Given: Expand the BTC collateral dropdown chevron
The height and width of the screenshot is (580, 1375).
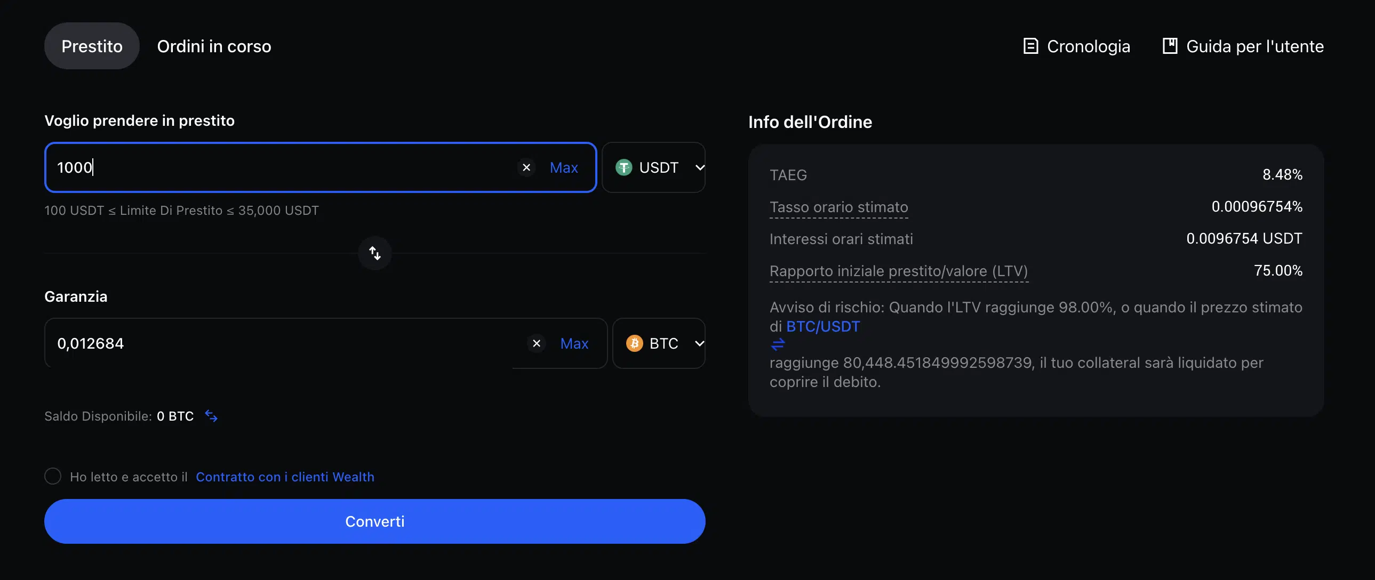Looking at the screenshot, I should pyautogui.click(x=699, y=343).
